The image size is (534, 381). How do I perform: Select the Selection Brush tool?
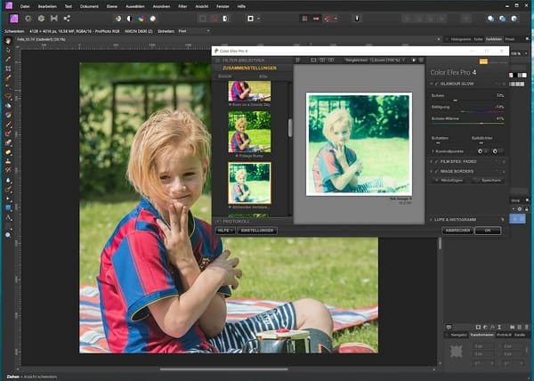coord(8,77)
